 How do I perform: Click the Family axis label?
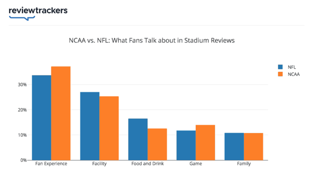(x=243, y=164)
